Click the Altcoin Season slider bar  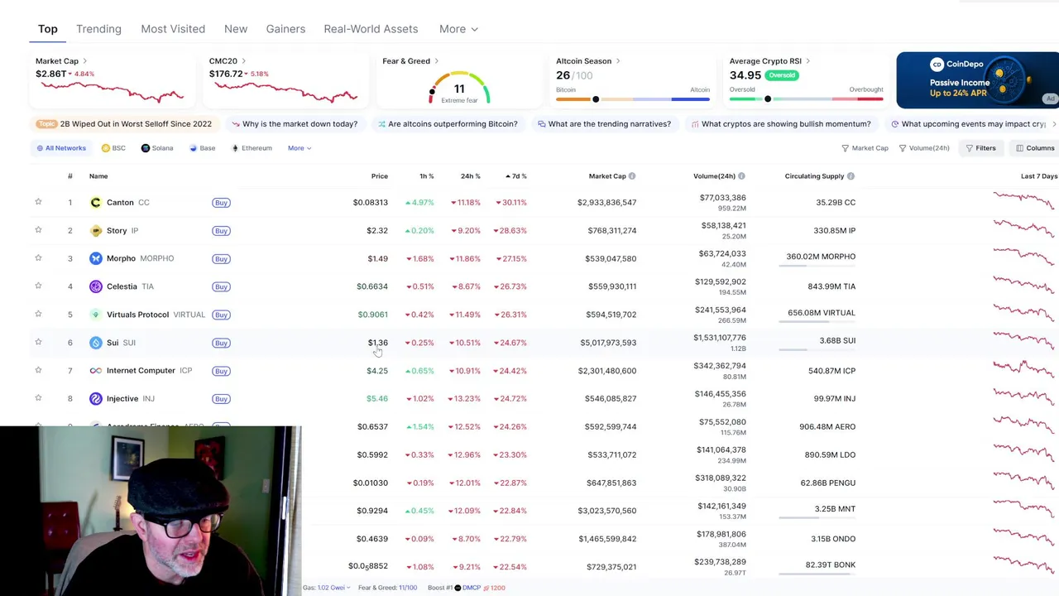click(x=633, y=99)
